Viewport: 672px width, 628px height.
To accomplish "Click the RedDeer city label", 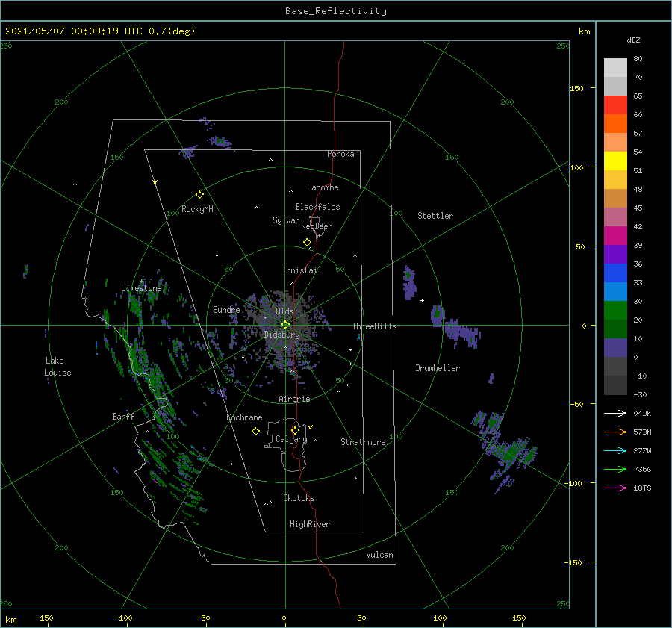I will pyautogui.click(x=317, y=226).
